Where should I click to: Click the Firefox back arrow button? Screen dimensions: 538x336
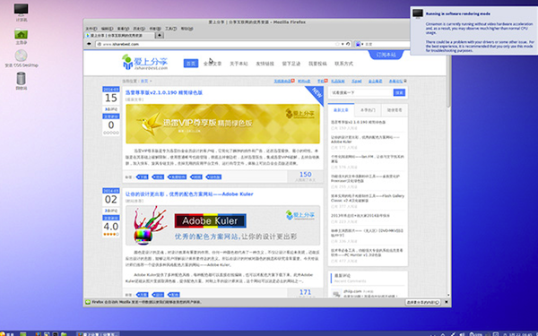89,44
